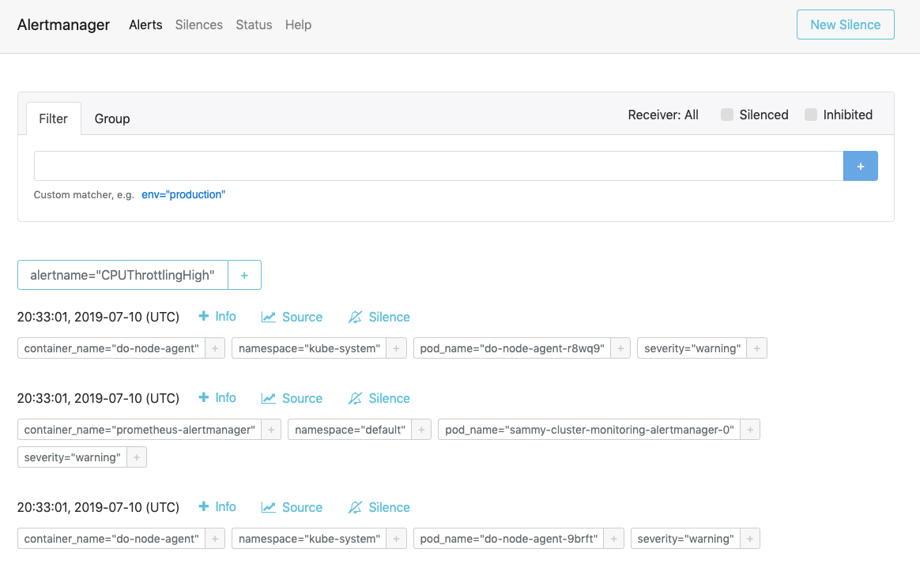Click the timestamp of the do-node-agent-r8wq9 alert
This screenshot has width=920, height=564.
[x=98, y=318]
